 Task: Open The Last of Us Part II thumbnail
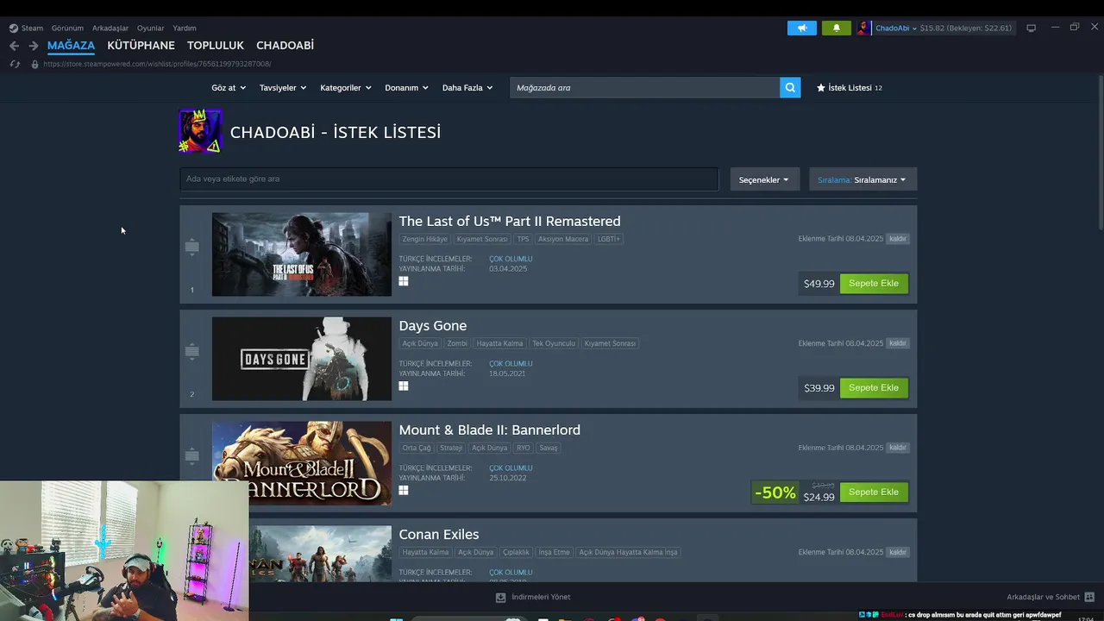click(x=301, y=254)
